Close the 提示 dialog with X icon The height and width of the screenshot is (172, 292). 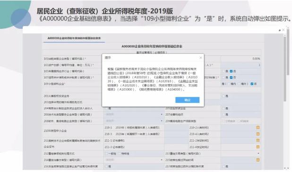pos(200,58)
